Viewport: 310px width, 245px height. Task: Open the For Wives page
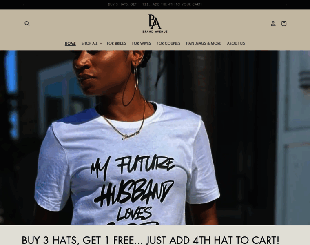tap(142, 43)
